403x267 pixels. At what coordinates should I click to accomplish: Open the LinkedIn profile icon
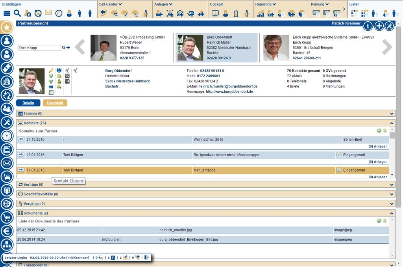(67, 76)
